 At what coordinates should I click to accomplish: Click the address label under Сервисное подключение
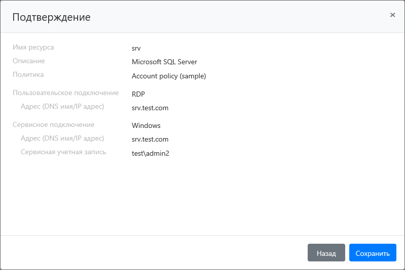[x=62, y=139]
